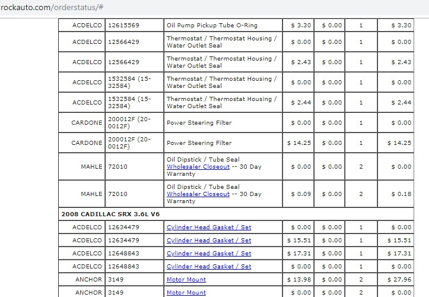Click Thermostat Housing description in $ 2.44 row

tap(221, 103)
